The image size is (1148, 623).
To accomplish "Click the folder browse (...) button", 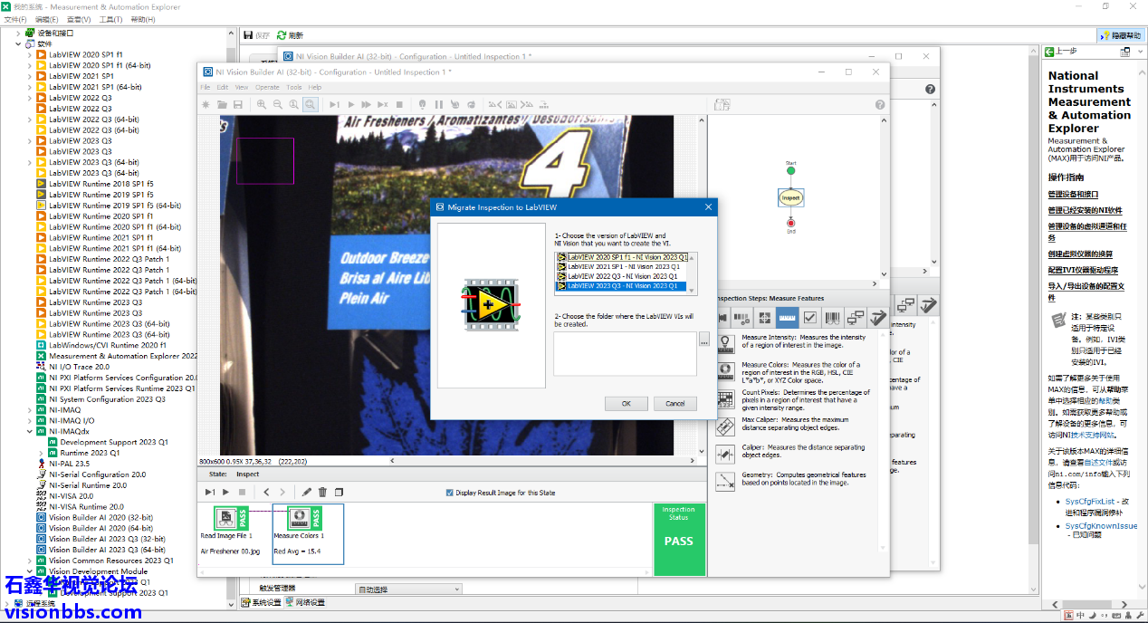I will point(703,340).
